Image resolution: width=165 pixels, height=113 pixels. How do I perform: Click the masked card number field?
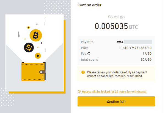[x=138, y=42]
